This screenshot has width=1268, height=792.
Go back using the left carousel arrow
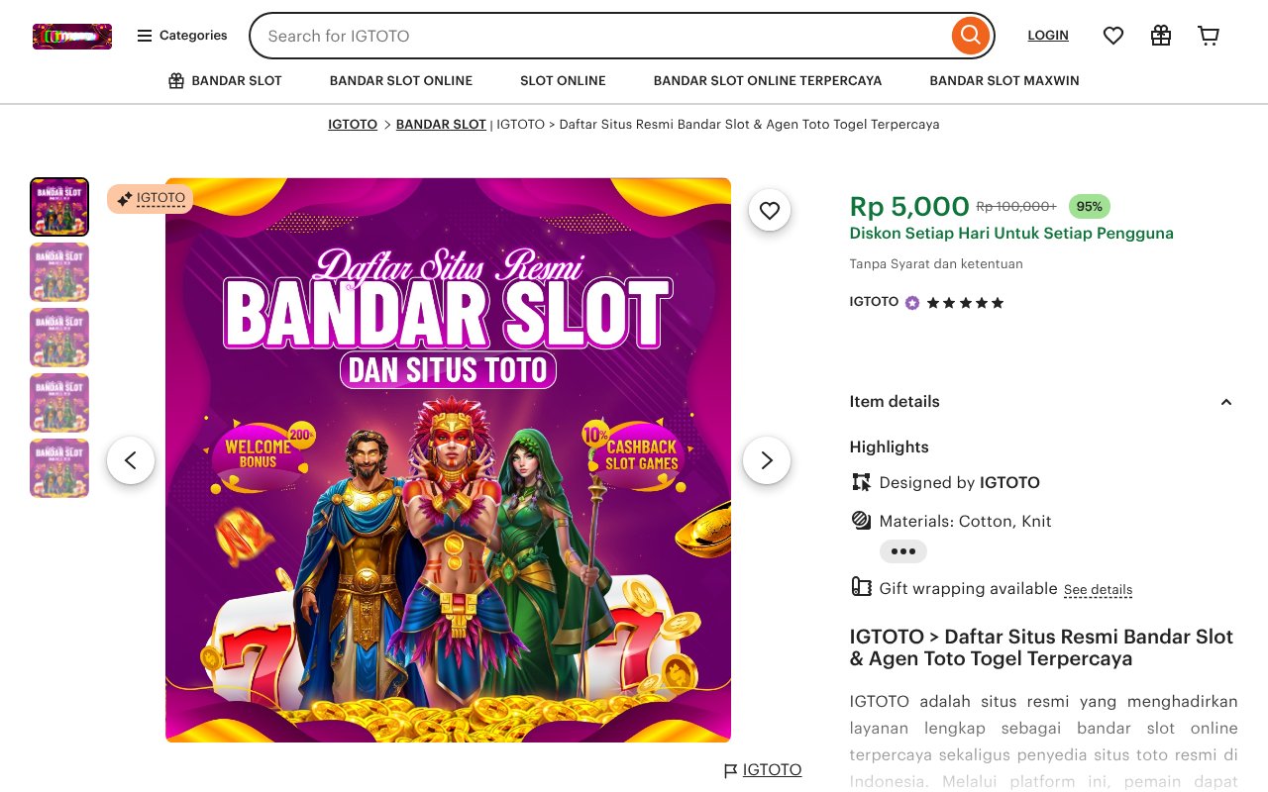(131, 460)
